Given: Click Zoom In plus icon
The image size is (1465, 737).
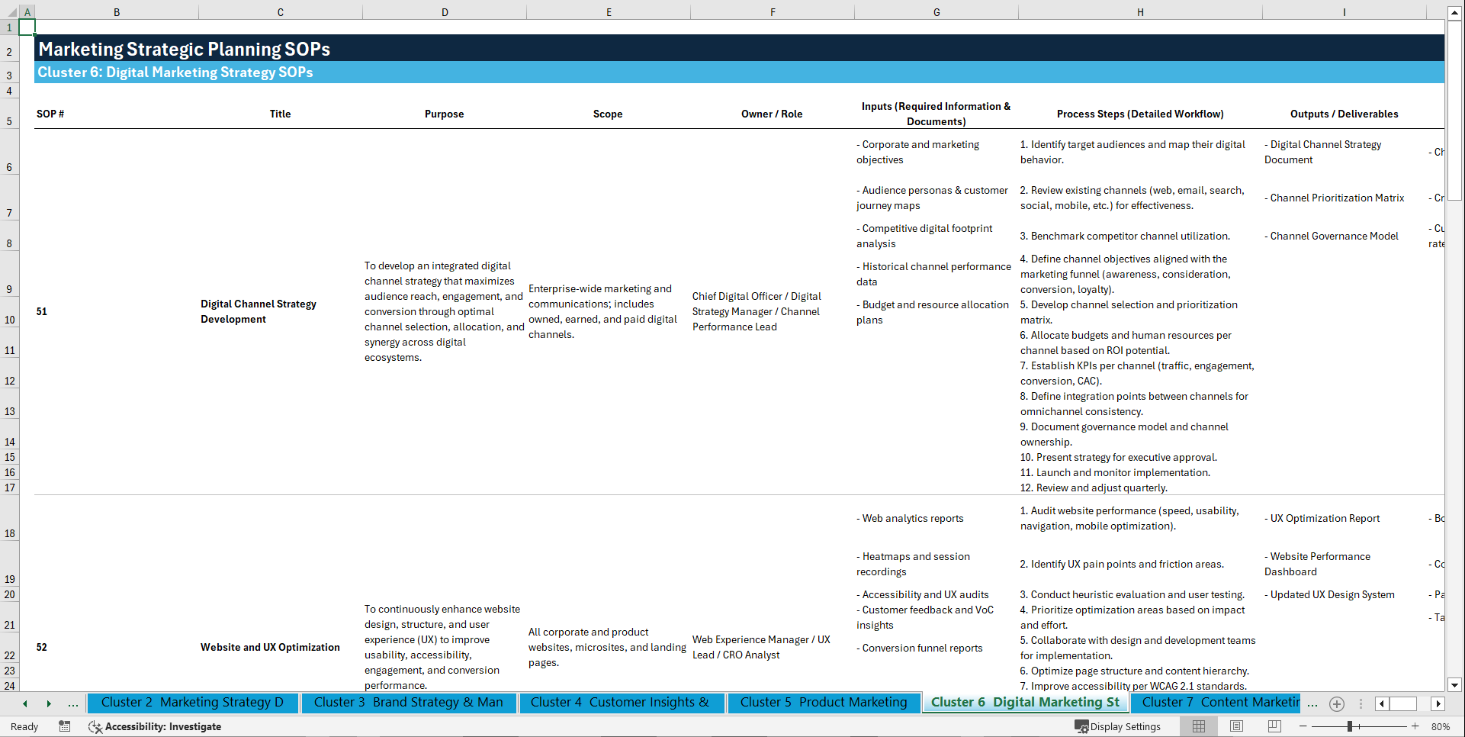Looking at the screenshot, I should point(1415,726).
